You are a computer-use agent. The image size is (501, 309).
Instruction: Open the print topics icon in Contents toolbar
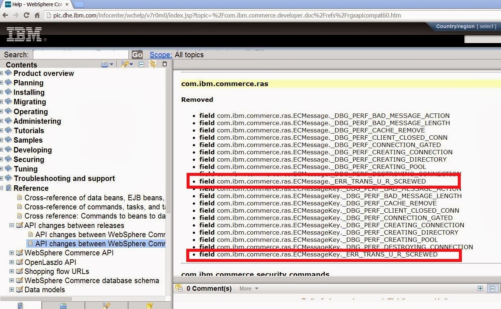tap(105, 64)
